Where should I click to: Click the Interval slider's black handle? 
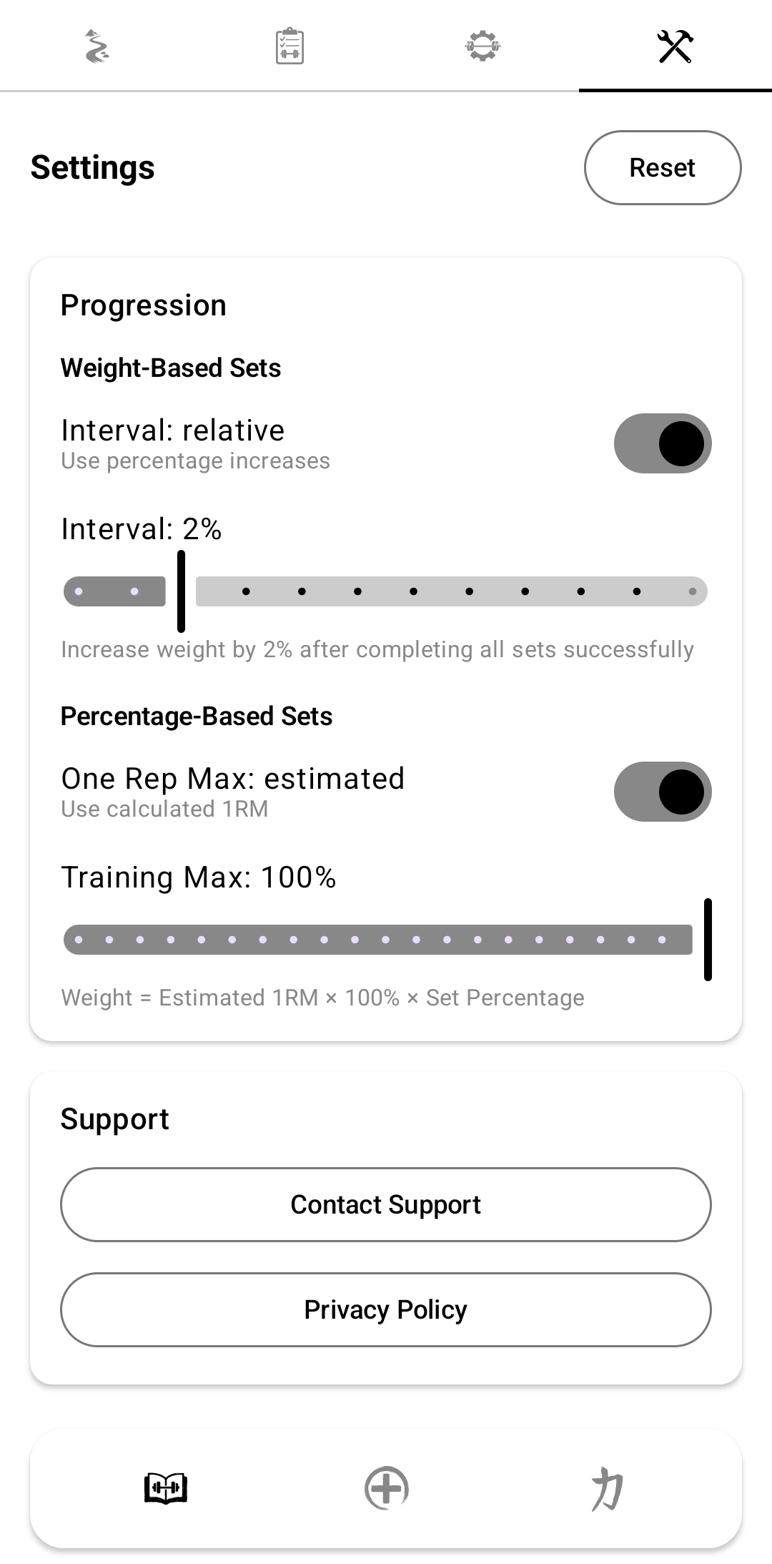coord(181,591)
